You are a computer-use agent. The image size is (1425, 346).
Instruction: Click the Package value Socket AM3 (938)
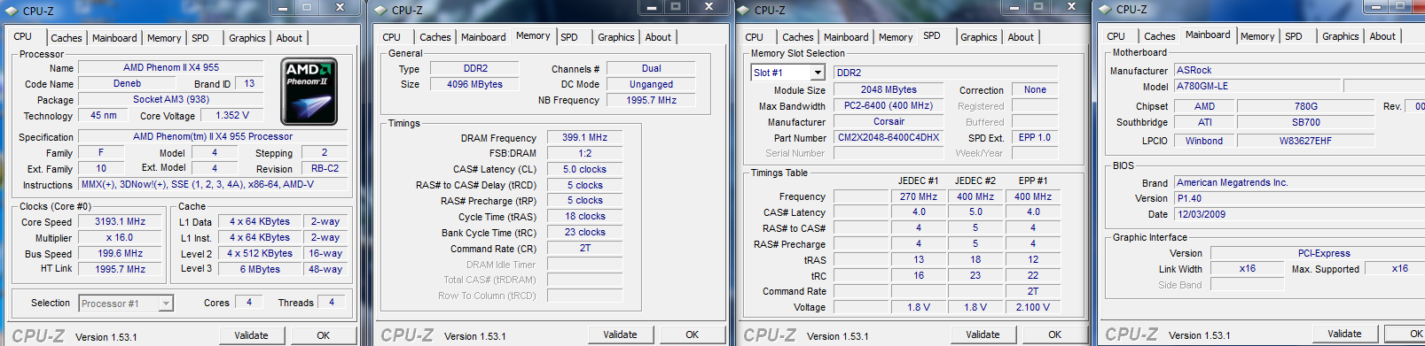pos(171,99)
